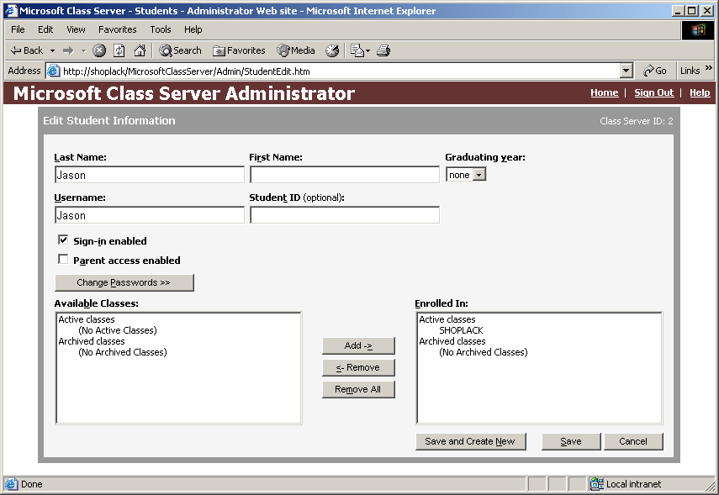
Task: Expand the address bar URL dropdown
Action: (626, 71)
